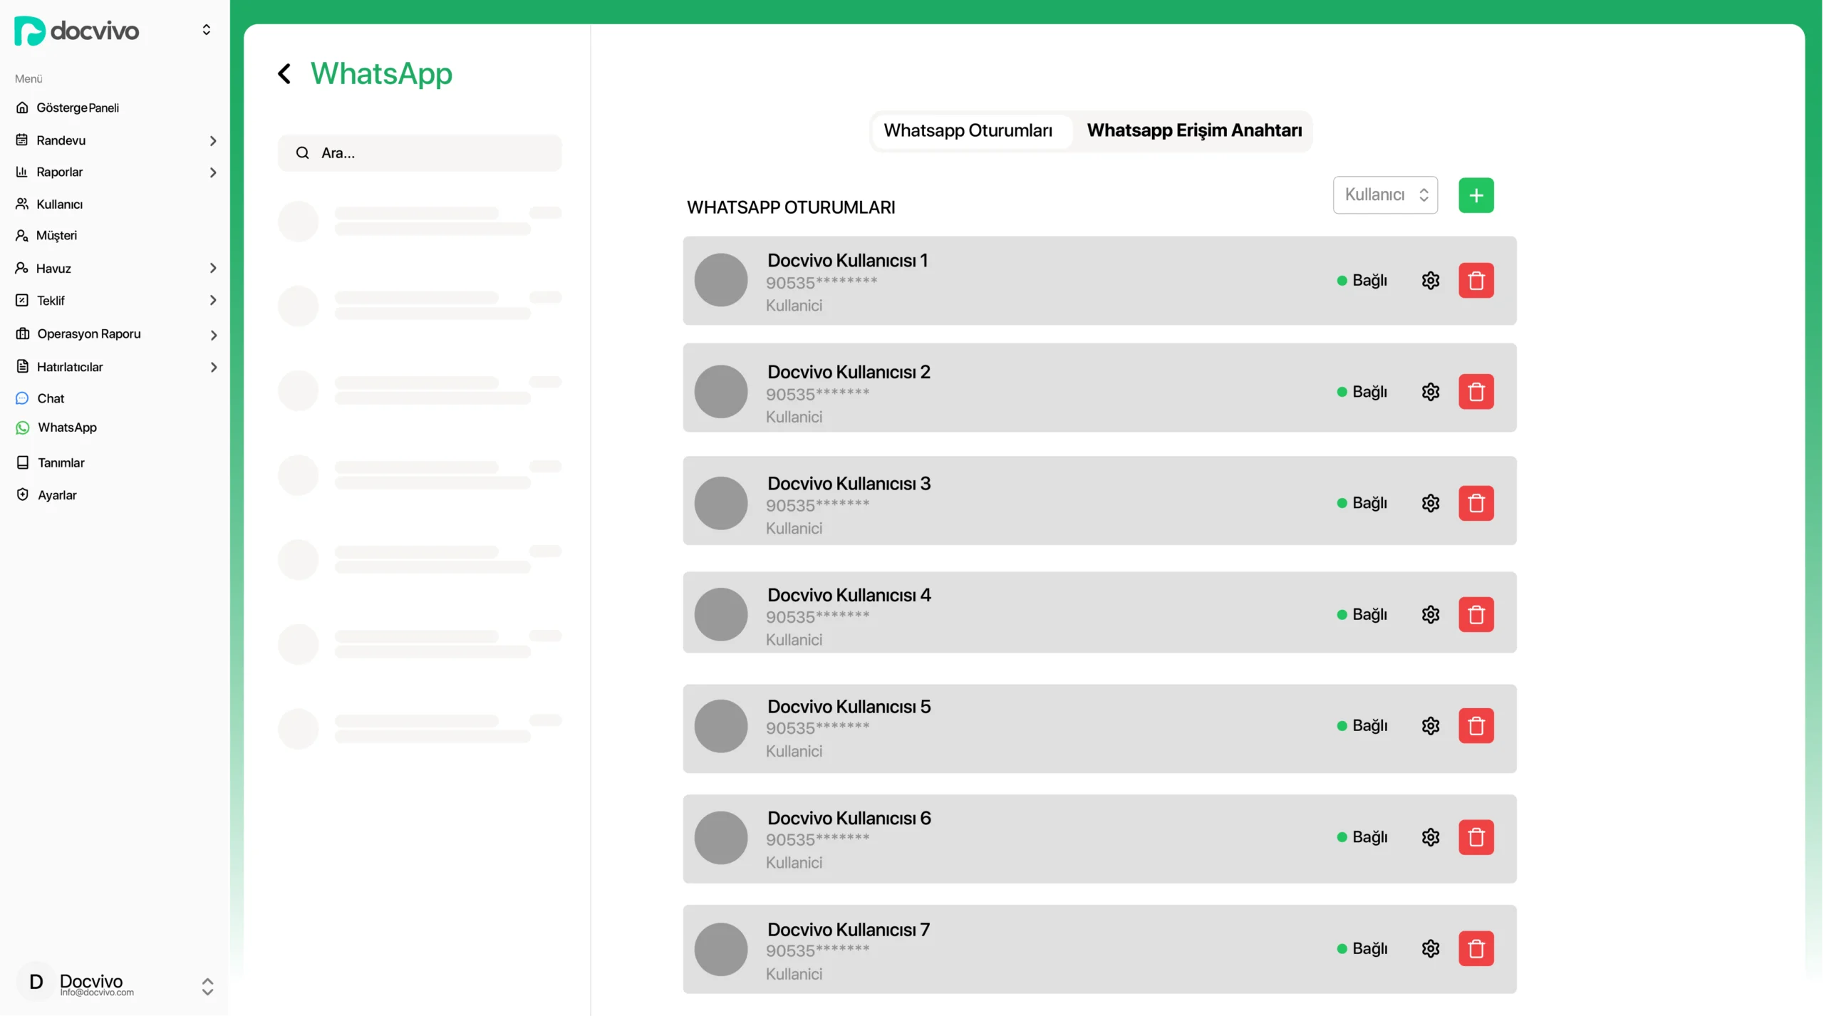This screenshot has height=1016, width=1824.
Task: Select the Whatsapp Oturumları tab
Action: tap(968, 130)
